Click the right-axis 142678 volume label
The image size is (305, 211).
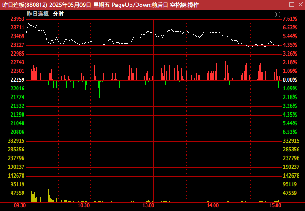(291, 176)
